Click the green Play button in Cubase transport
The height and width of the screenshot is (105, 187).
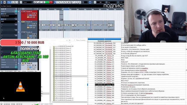[x=47, y=2]
